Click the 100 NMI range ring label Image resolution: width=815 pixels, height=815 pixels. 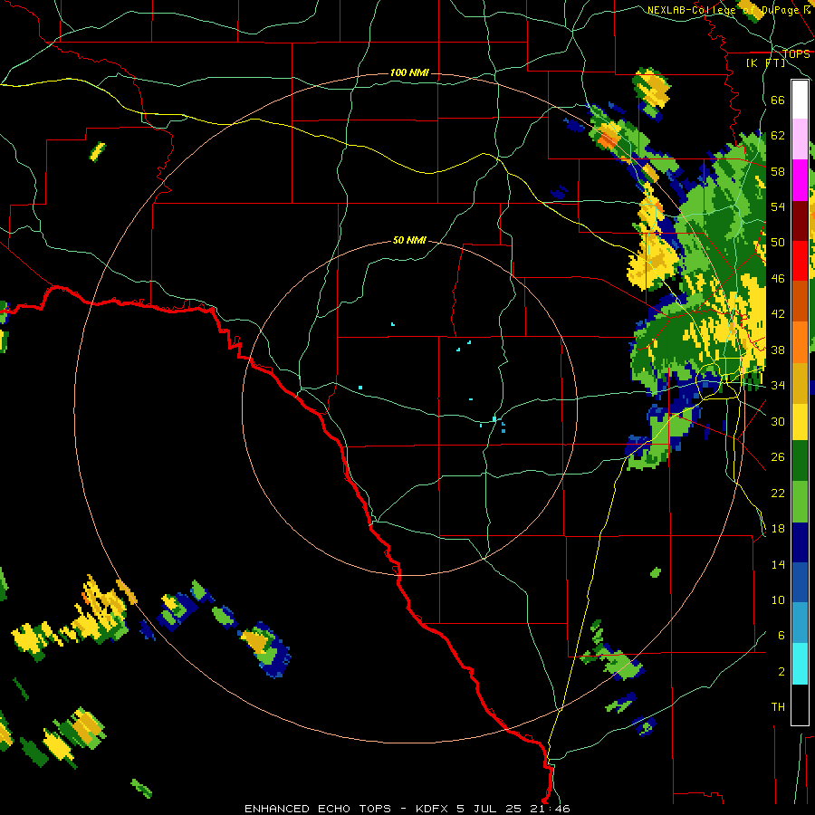point(409,72)
